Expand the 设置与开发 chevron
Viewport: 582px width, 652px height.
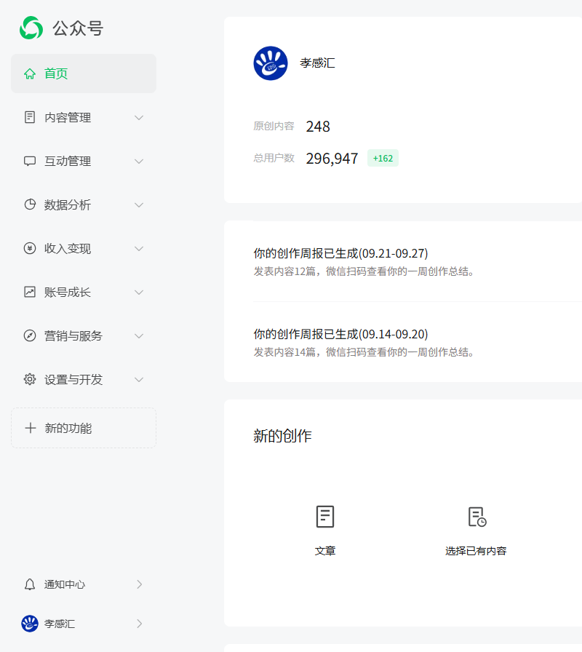pos(139,380)
